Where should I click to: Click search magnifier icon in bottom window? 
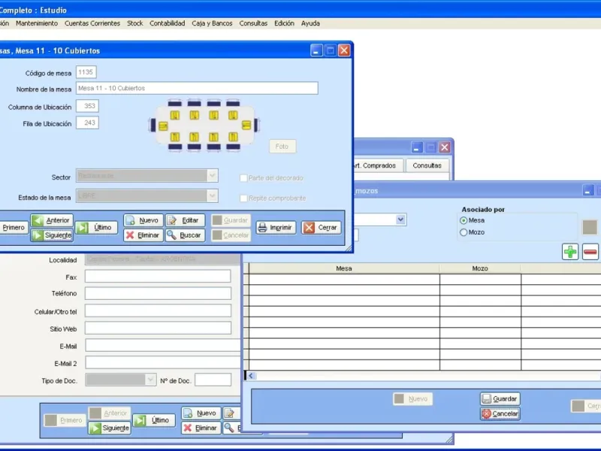[x=230, y=428]
